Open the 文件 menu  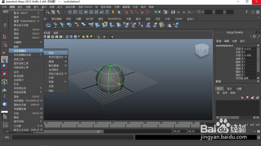(x=4, y=7)
